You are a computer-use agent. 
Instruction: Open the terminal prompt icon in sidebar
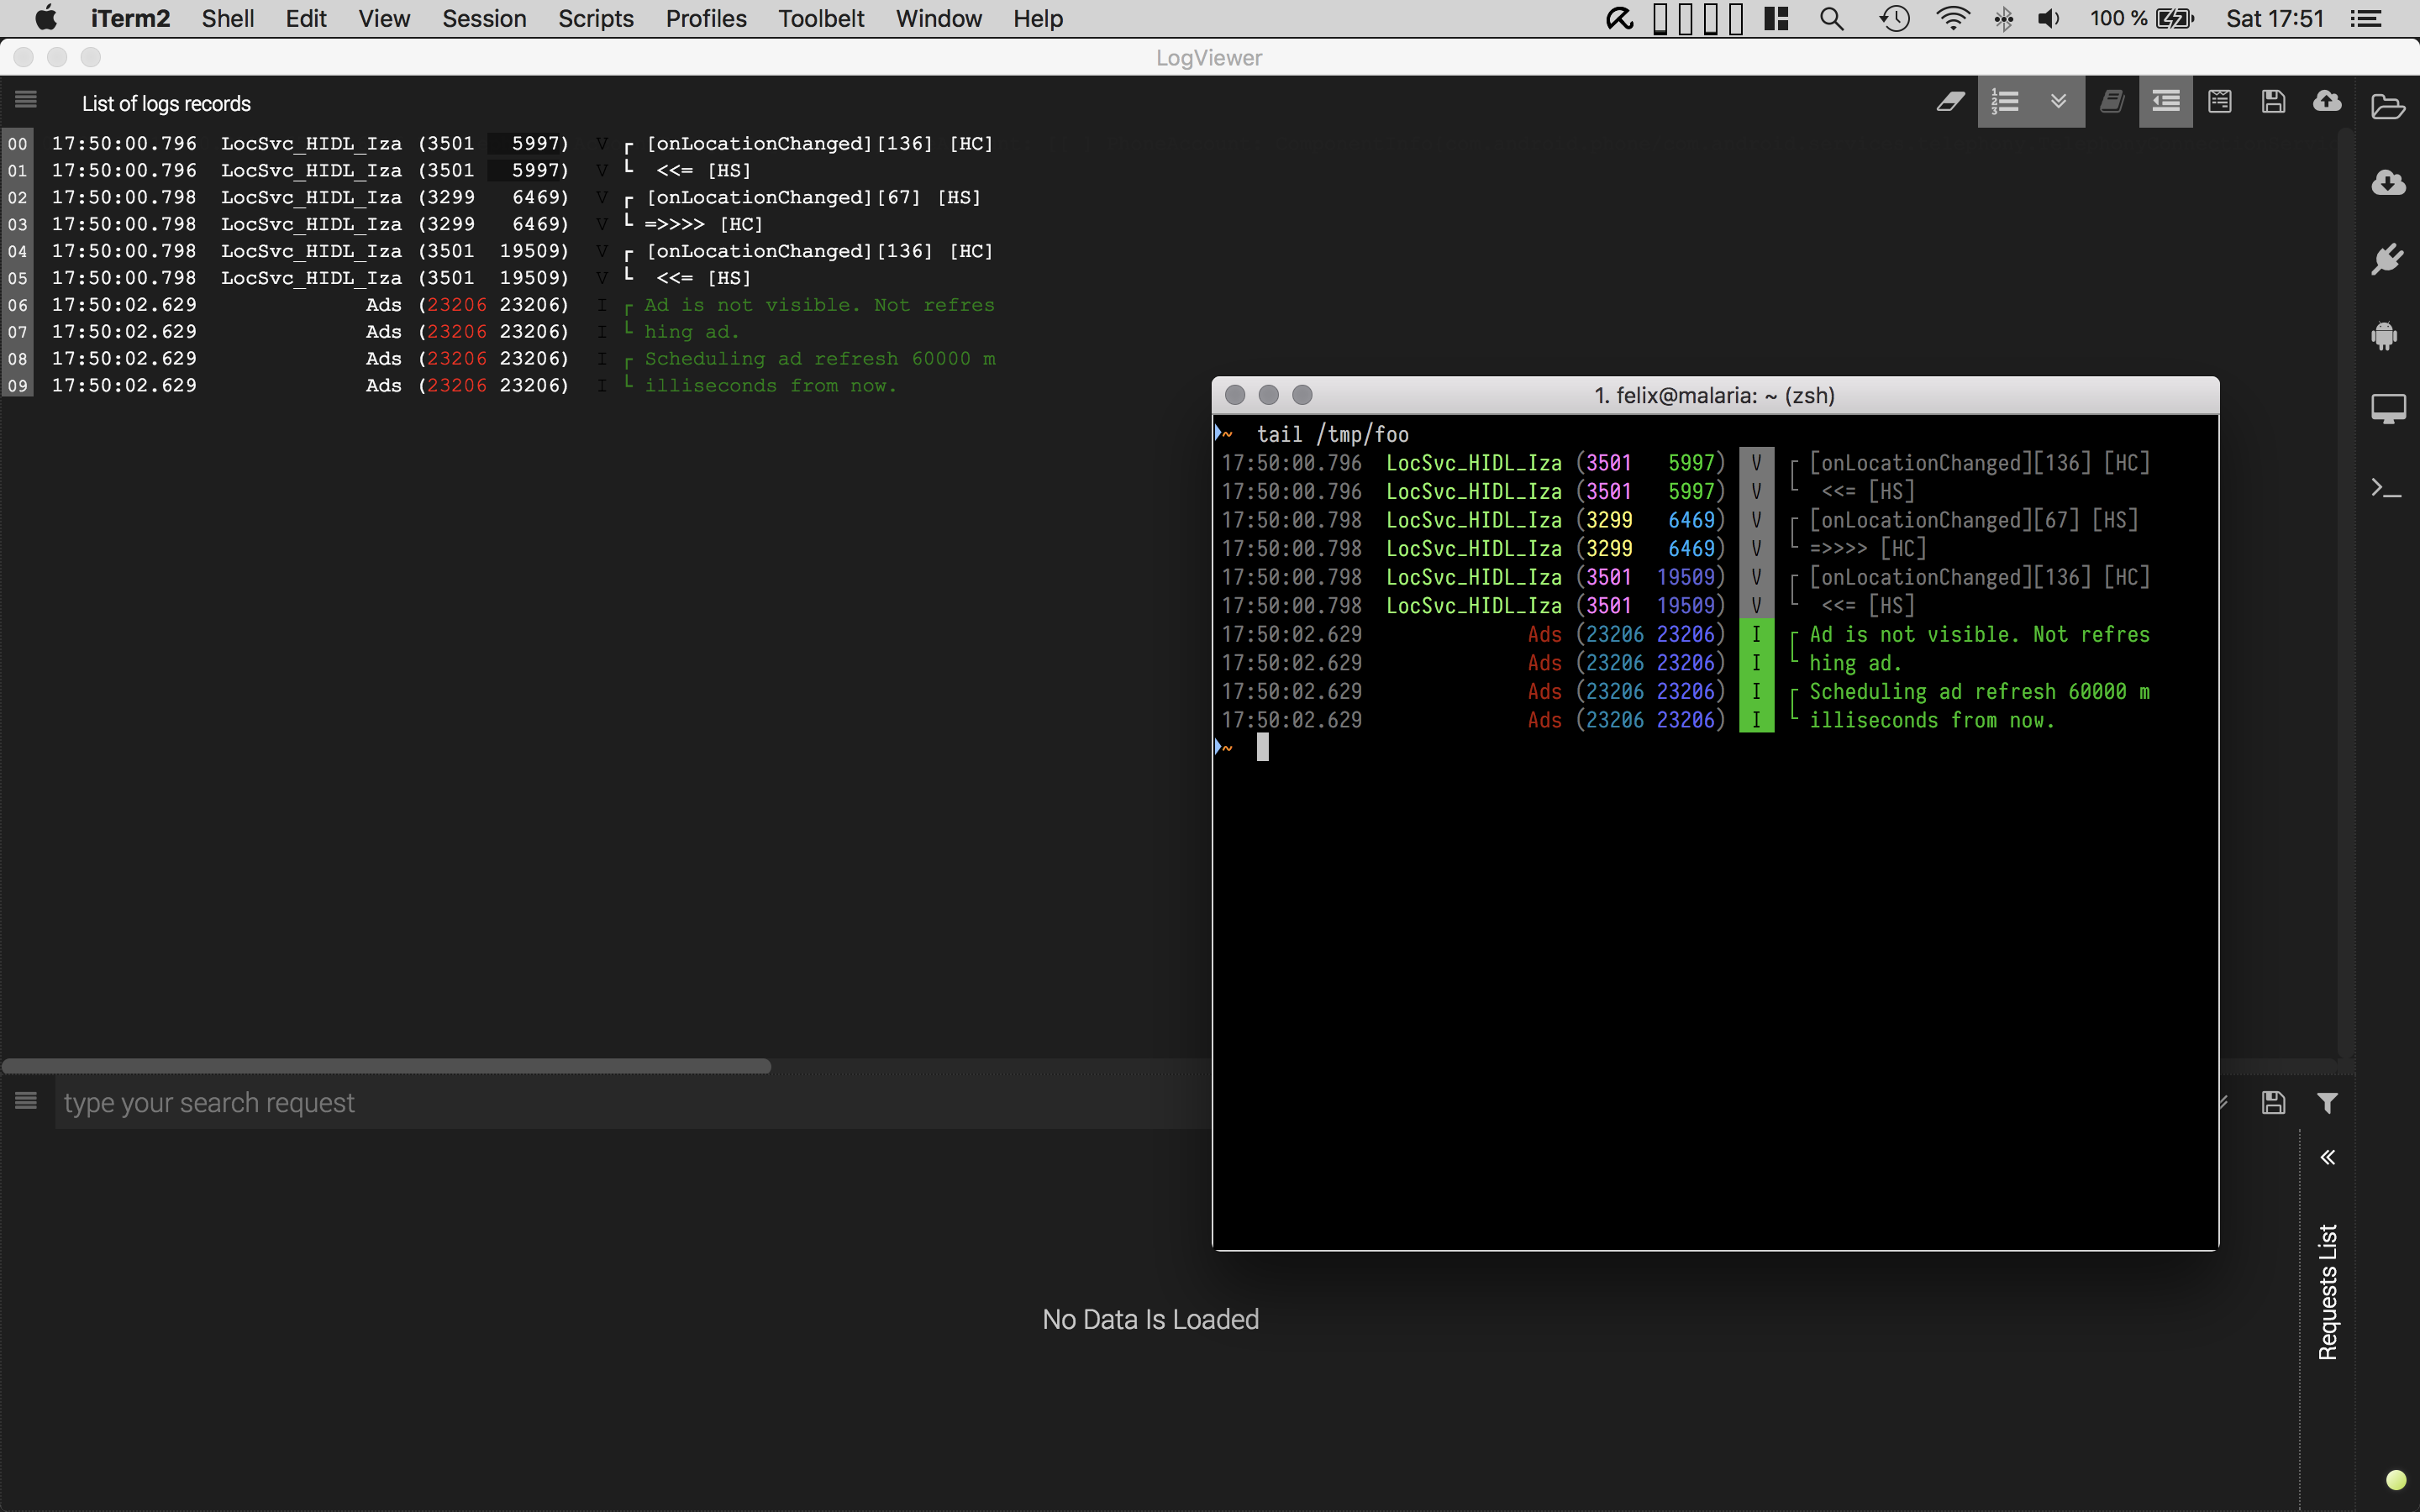[2386, 488]
